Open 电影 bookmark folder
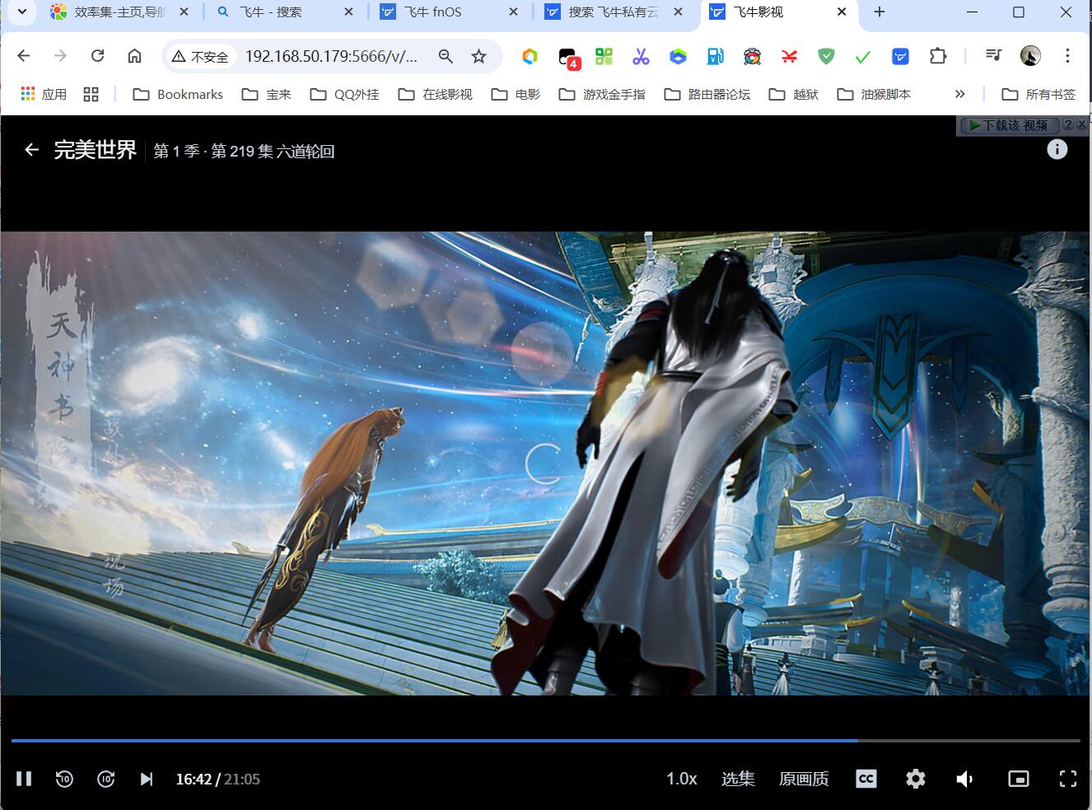This screenshot has height=810, width=1092. (516, 94)
